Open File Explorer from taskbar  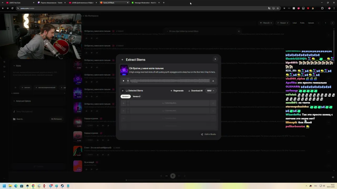(x=10, y=186)
